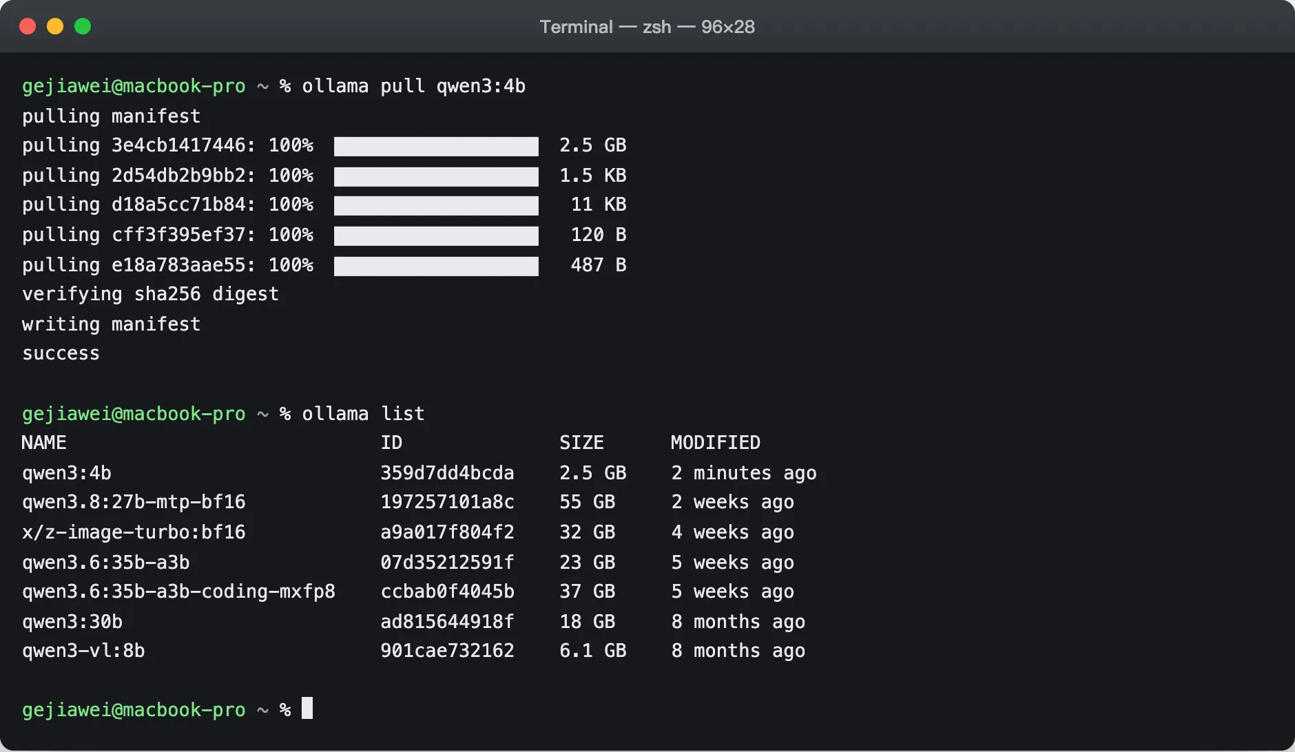This screenshot has width=1295, height=752.
Task: Click the model ID '197257101a8c'
Action: click(x=447, y=502)
